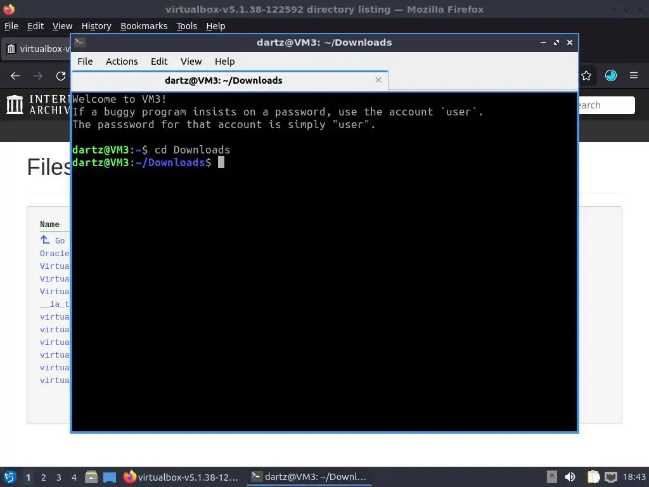The image size is (649, 487).
Task: Go forward in Firefox
Action: point(38,76)
